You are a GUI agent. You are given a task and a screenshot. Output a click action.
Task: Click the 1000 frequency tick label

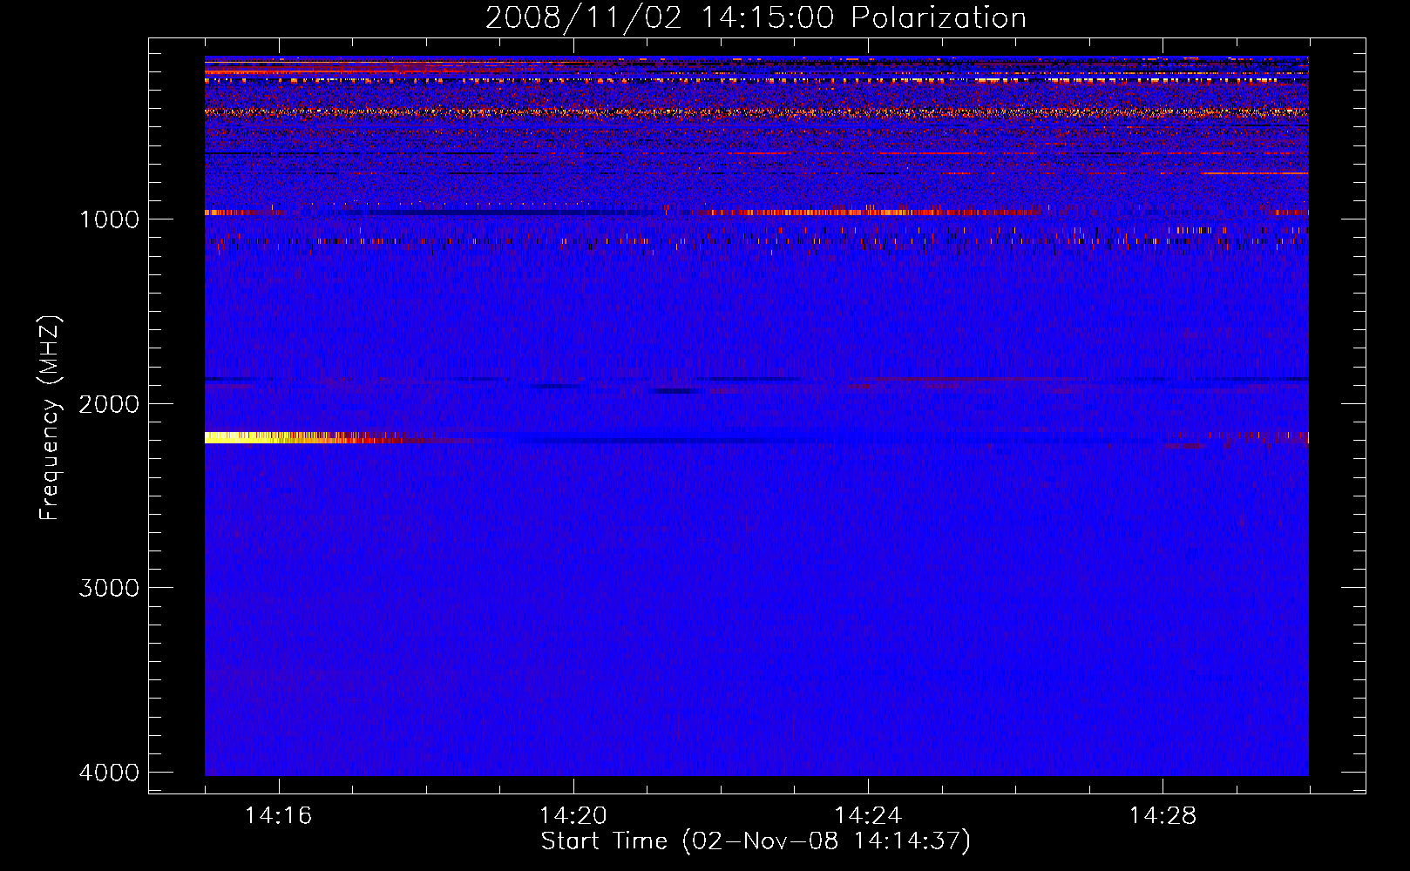(x=109, y=219)
